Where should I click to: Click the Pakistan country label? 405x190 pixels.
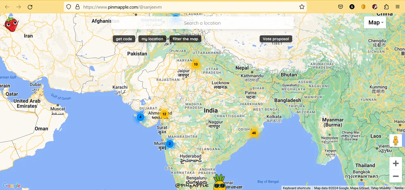[x=137, y=54]
